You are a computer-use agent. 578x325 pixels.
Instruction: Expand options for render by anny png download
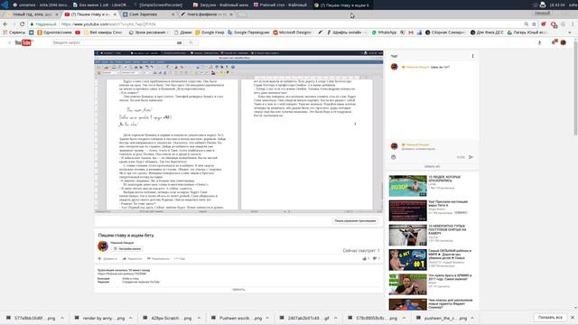[x=130, y=318]
